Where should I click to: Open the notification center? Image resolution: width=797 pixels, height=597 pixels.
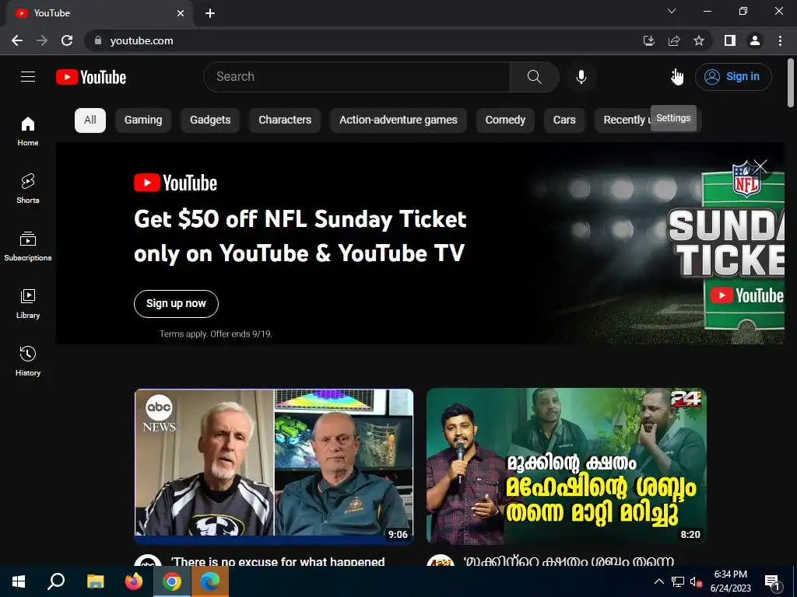[x=772, y=582]
